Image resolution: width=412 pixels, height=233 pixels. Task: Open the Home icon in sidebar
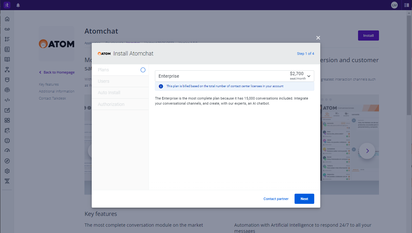click(x=7, y=19)
